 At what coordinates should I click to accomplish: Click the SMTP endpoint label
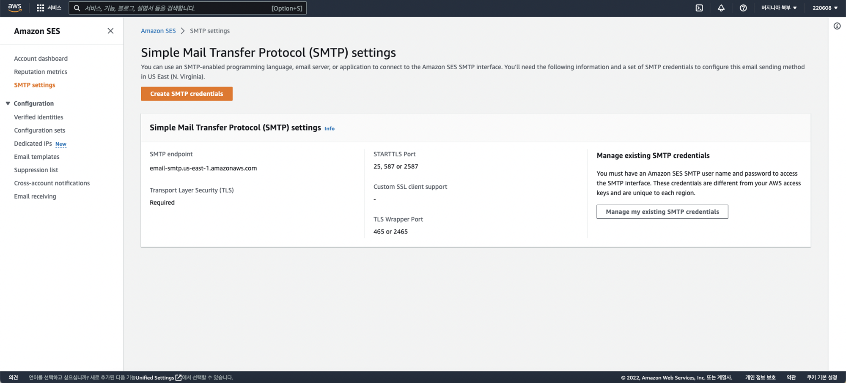click(x=171, y=154)
